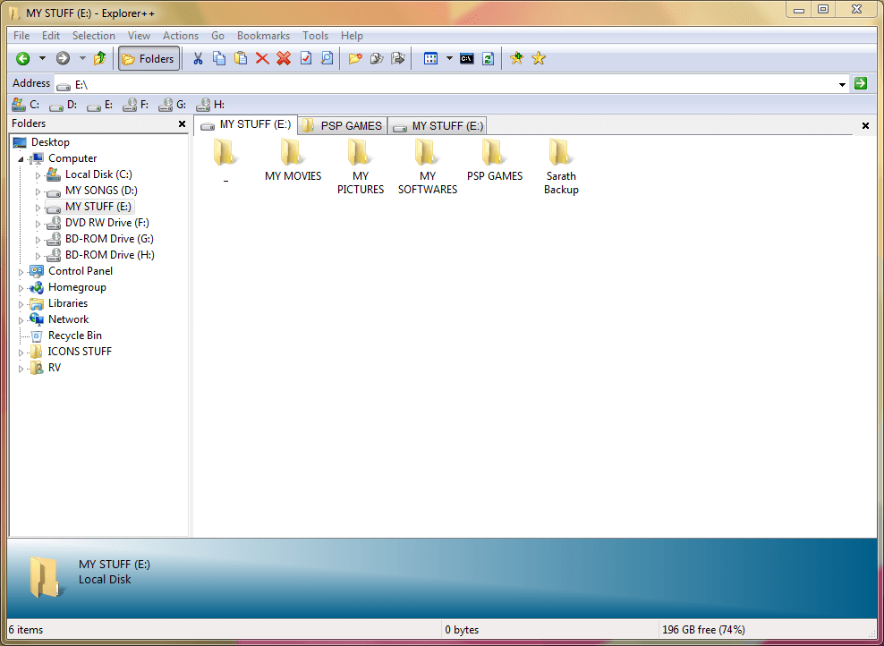Click the Views grid icon
The image size is (884, 646).
coord(430,58)
